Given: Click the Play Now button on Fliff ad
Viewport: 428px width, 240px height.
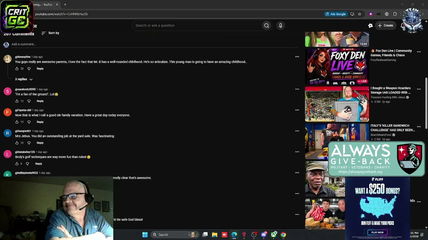Looking at the screenshot, I should [x=378, y=232].
